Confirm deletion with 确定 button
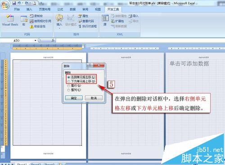The height and width of the screenshot is (165, 225). pyautogui.click(x=74, y=98)
